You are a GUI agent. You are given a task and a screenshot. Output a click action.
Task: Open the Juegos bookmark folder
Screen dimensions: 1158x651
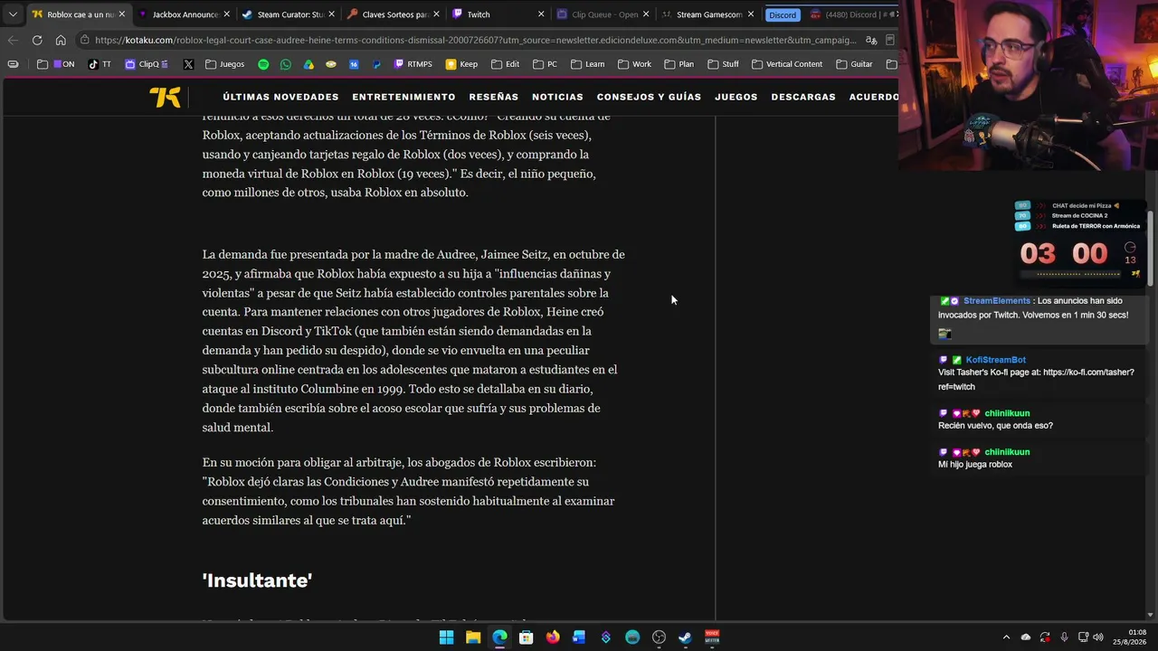click(x=224, y=64)
